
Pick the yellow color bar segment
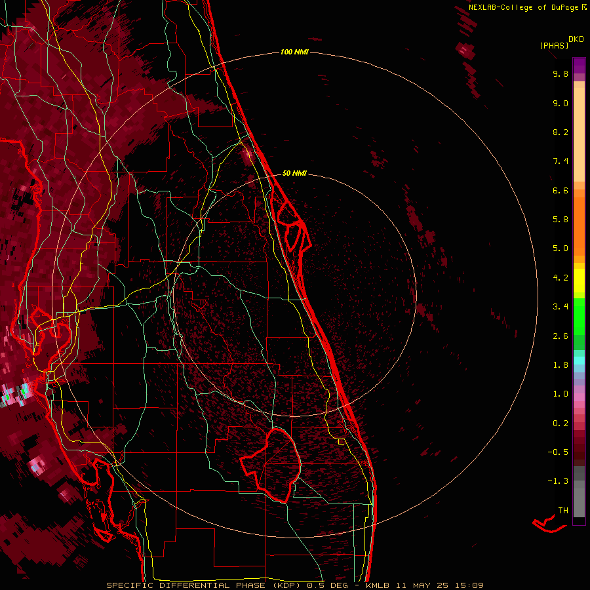click(579, 281)
